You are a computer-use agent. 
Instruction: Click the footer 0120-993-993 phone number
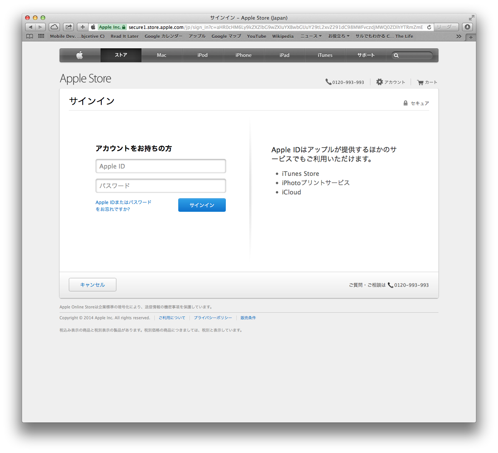(x=411, y=285)
